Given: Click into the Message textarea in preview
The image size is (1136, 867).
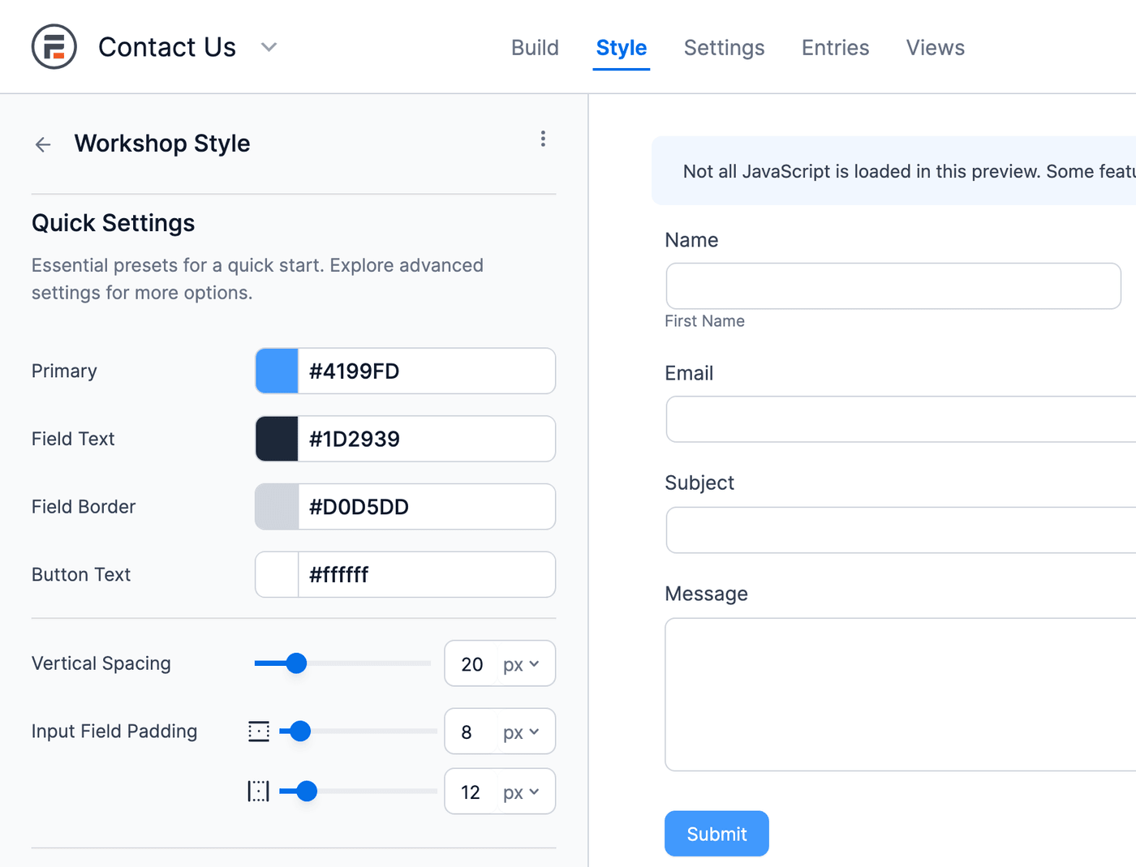Looking at the screenshot, I should tap(901, 694).
